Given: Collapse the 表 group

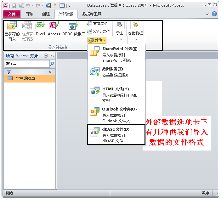Looking at the screenshot, I should click(x=50, y=72).
